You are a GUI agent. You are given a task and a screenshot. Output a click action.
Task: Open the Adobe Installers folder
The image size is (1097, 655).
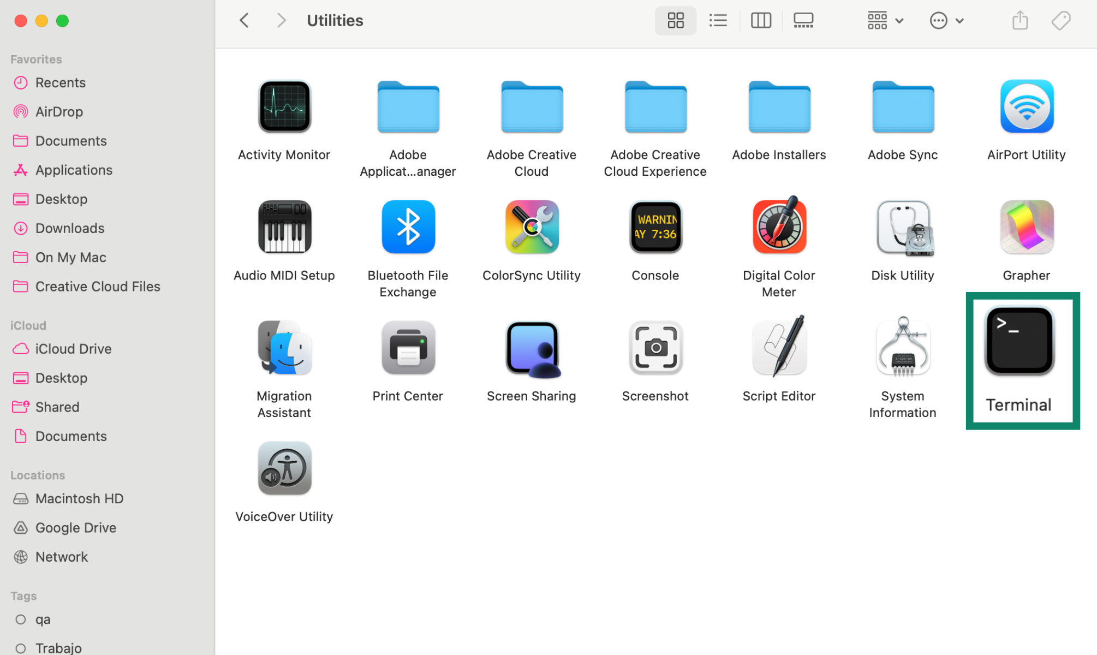779,106
